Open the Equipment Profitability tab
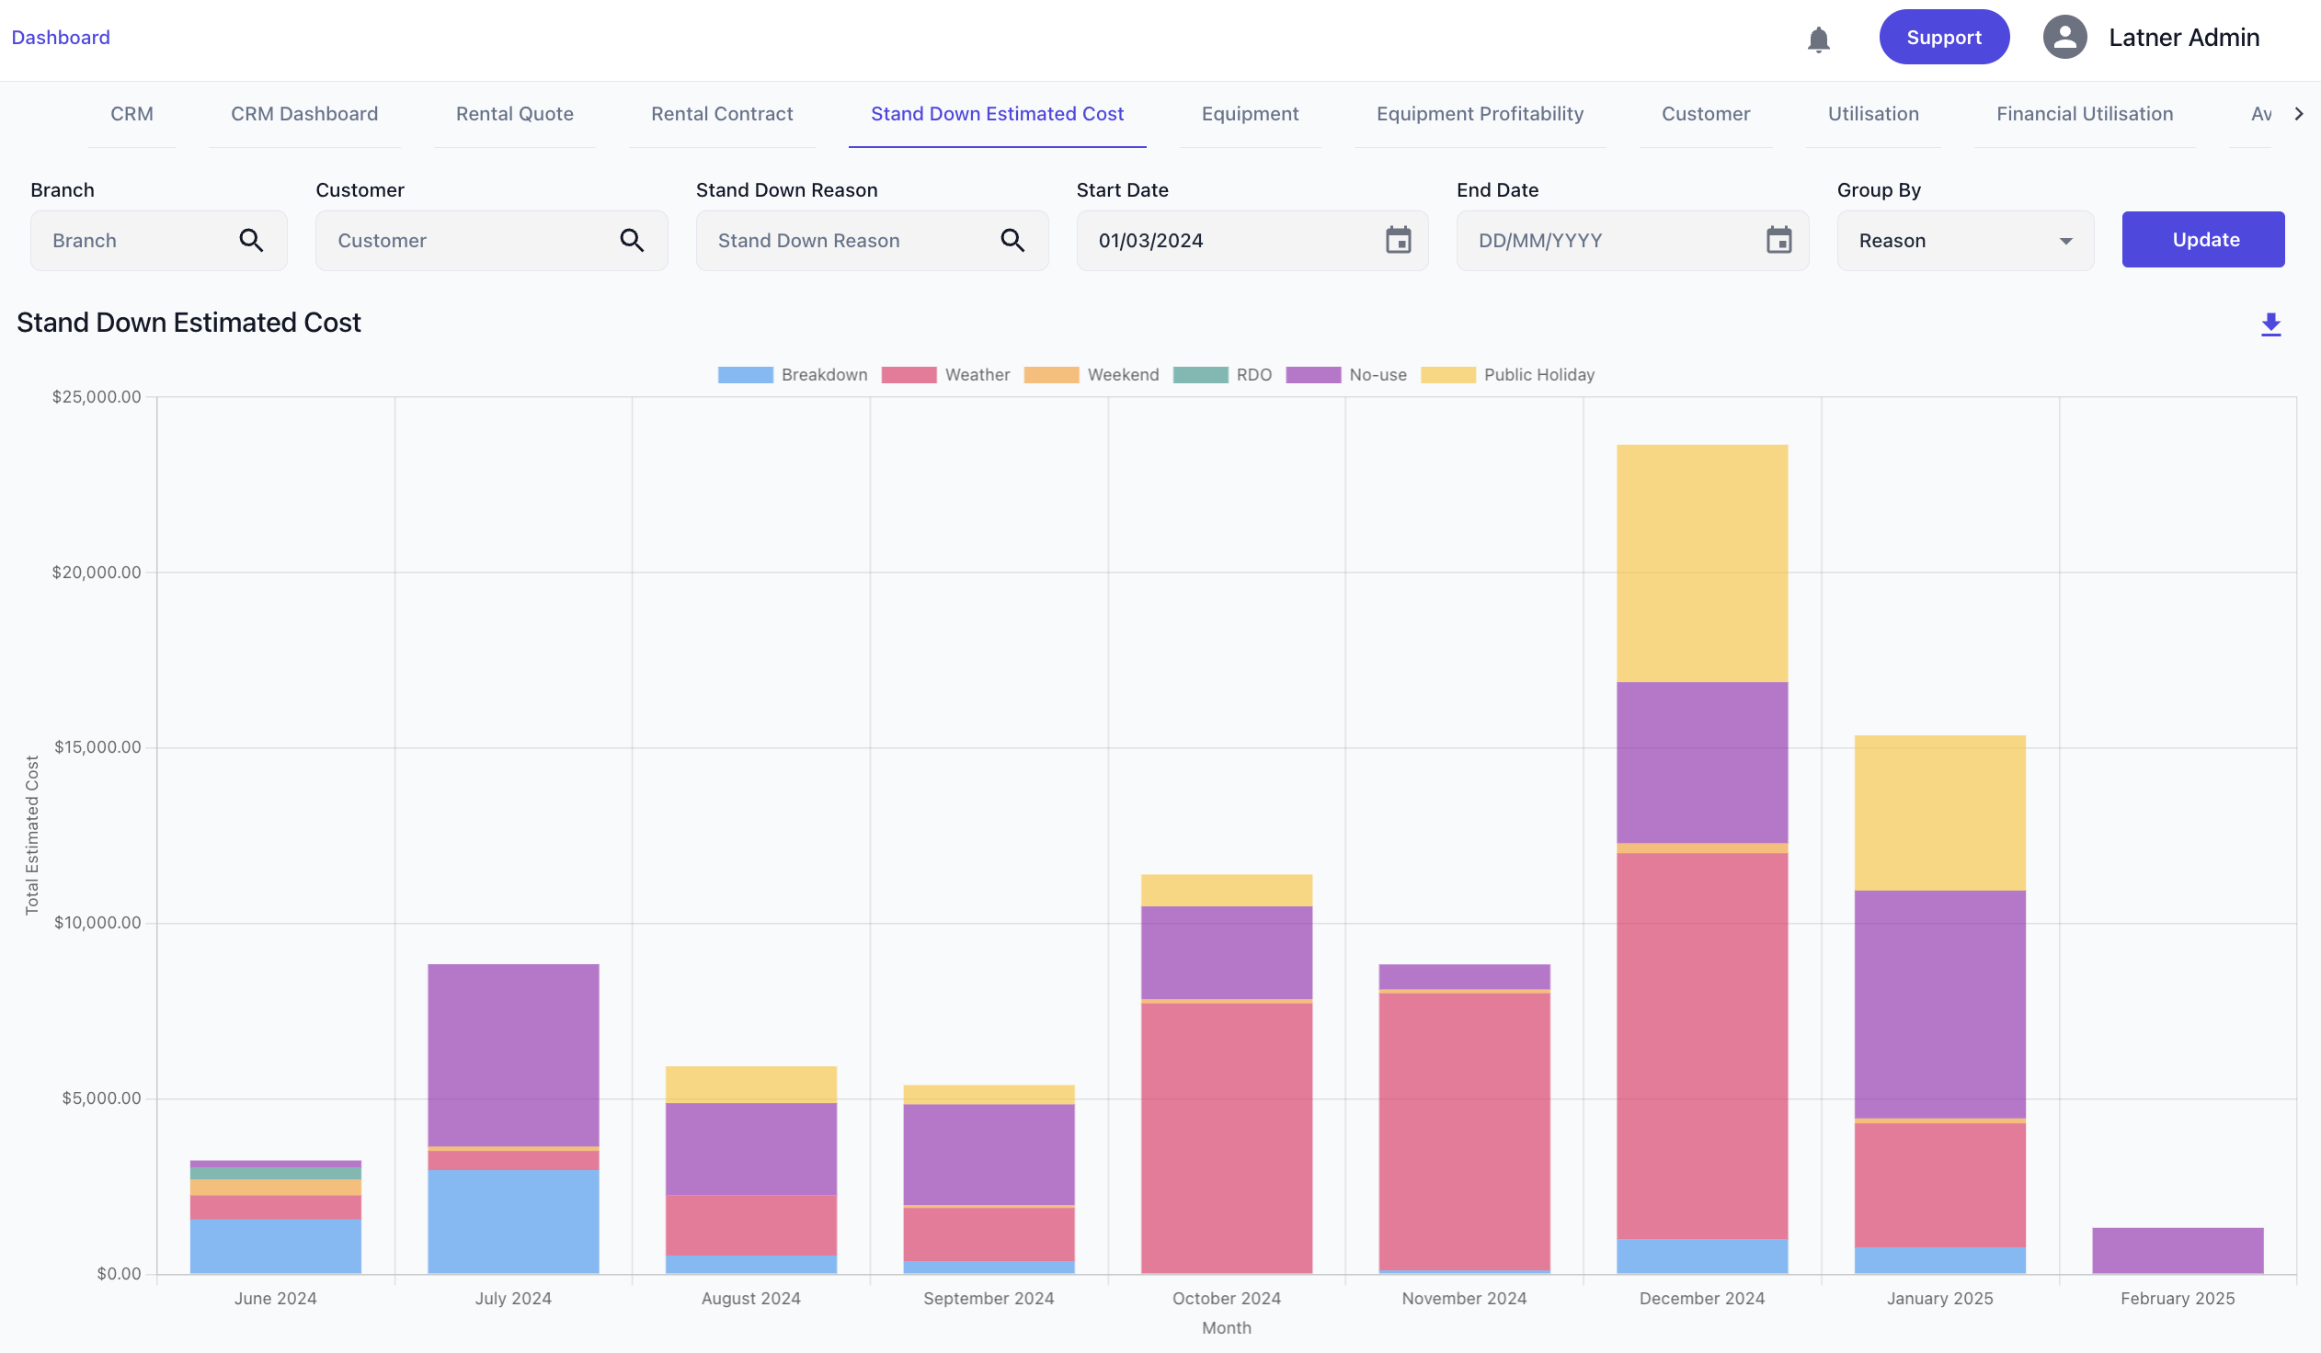2321x1353 pixels. point(1480,114)
